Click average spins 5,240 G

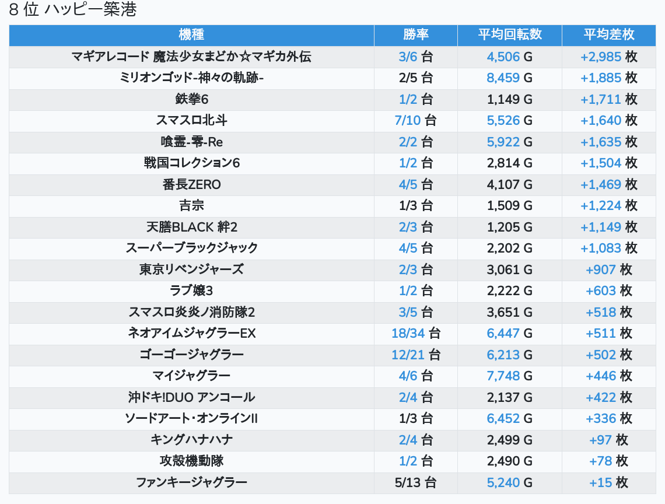point(510,482)
